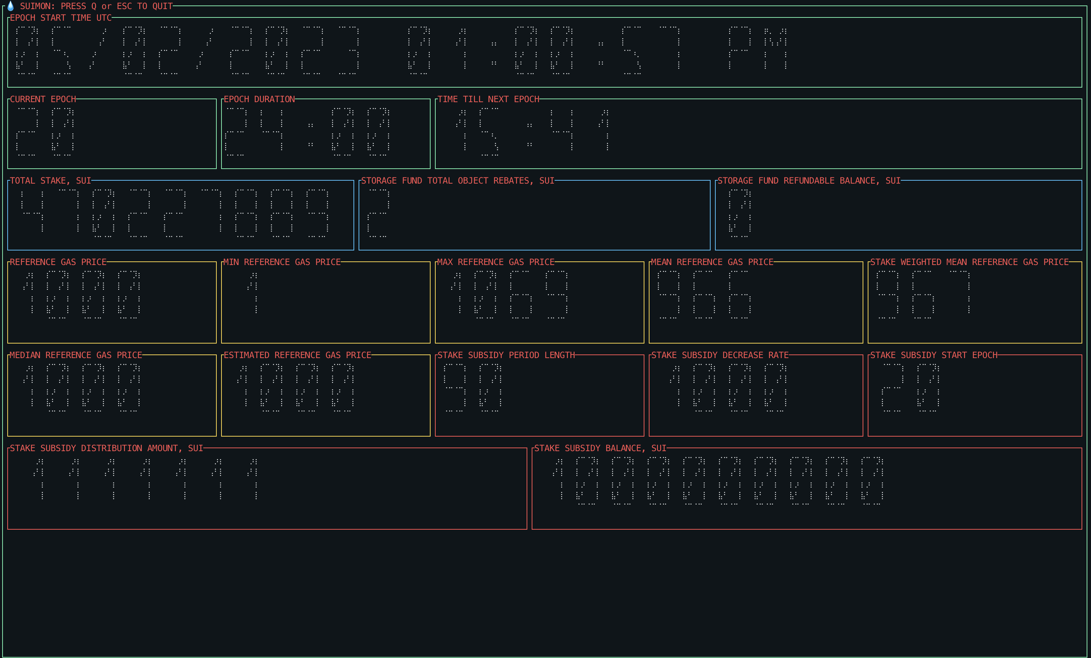This screenshot has height=658, width=1091.
Task: Click the Median Reference Gas Price label
Action: (76, 355)
